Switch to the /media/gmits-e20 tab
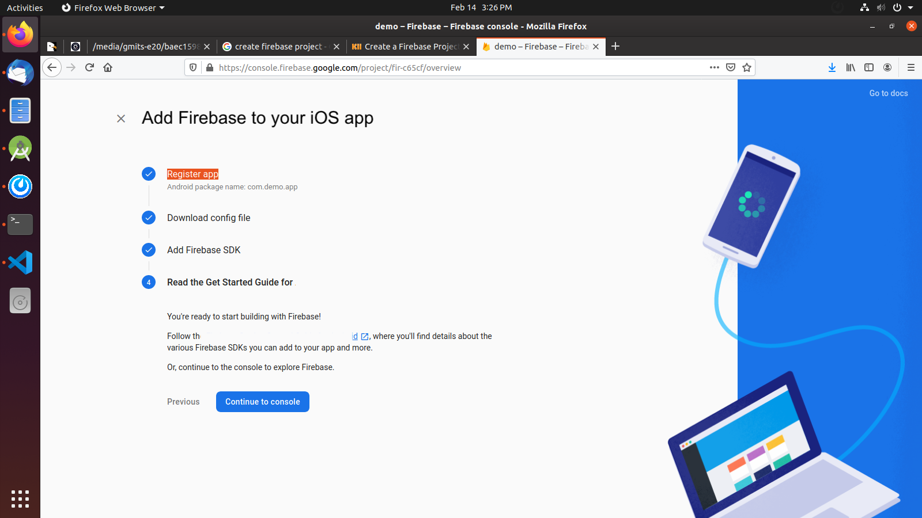The width and height of the screenshot is (922, 518). pos(152,47)
